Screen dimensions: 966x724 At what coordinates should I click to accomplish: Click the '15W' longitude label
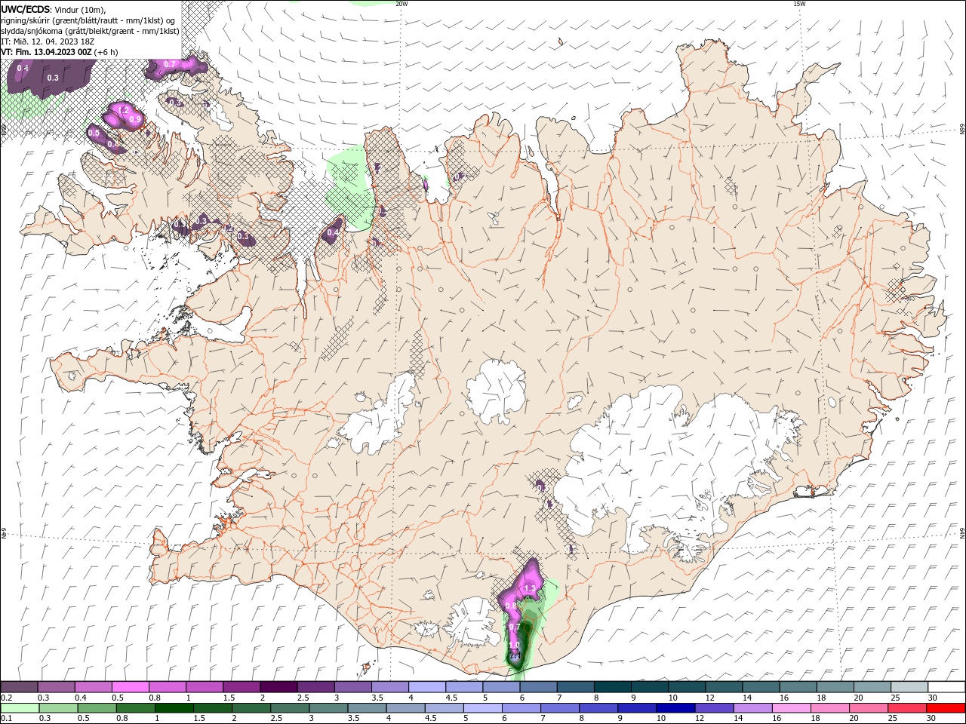[799, 4]
